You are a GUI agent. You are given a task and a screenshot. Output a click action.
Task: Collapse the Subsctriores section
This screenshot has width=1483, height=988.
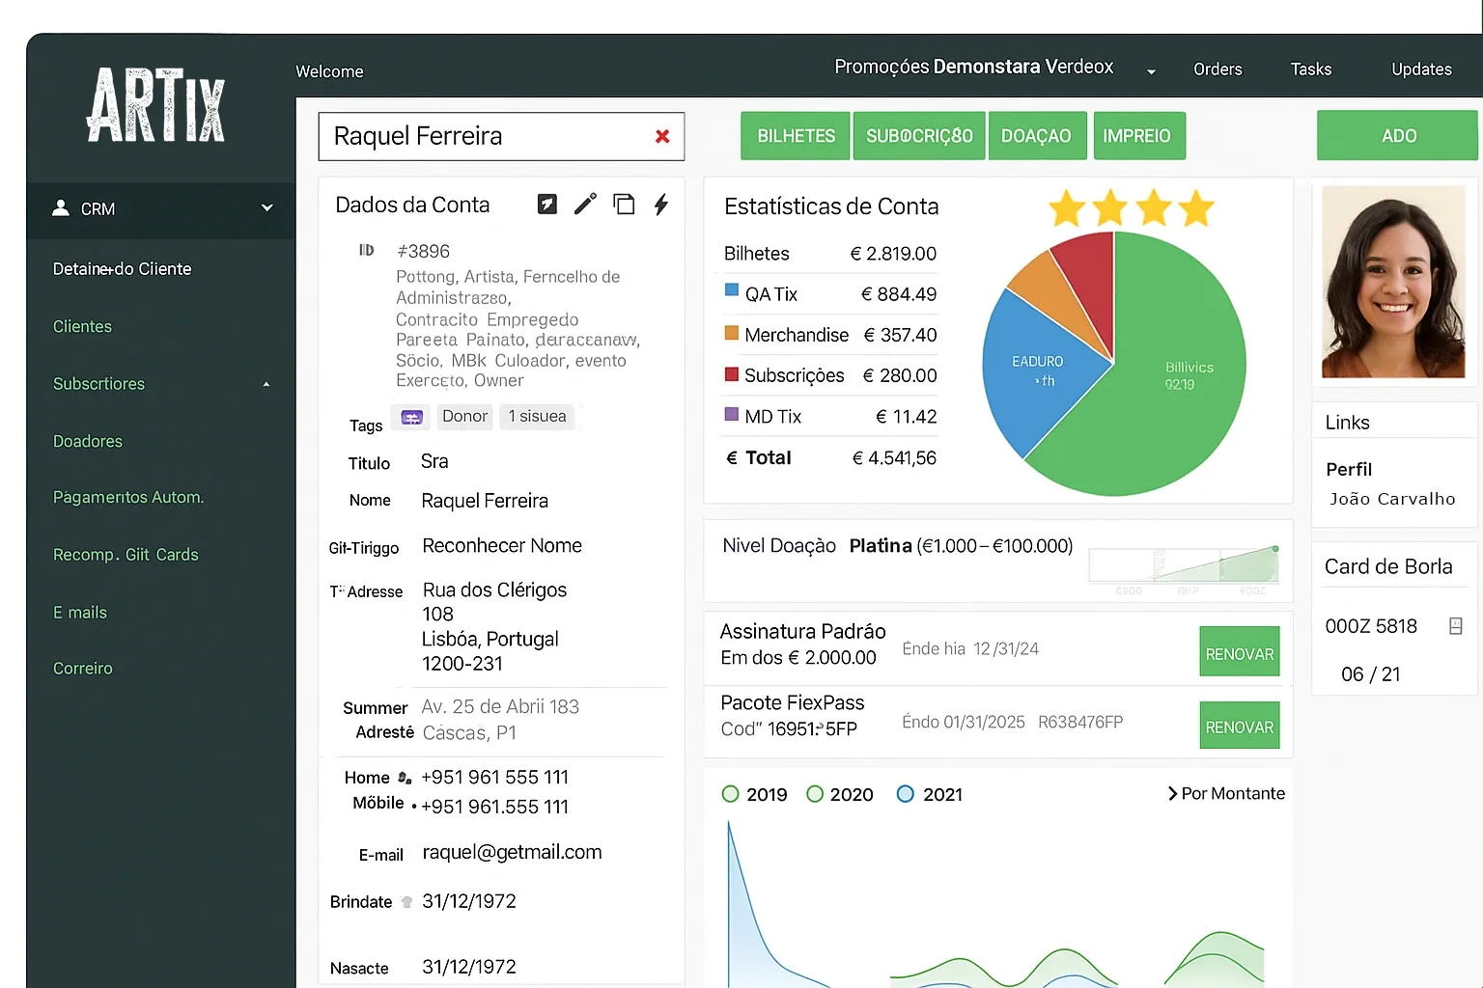(x=266, y=383)
